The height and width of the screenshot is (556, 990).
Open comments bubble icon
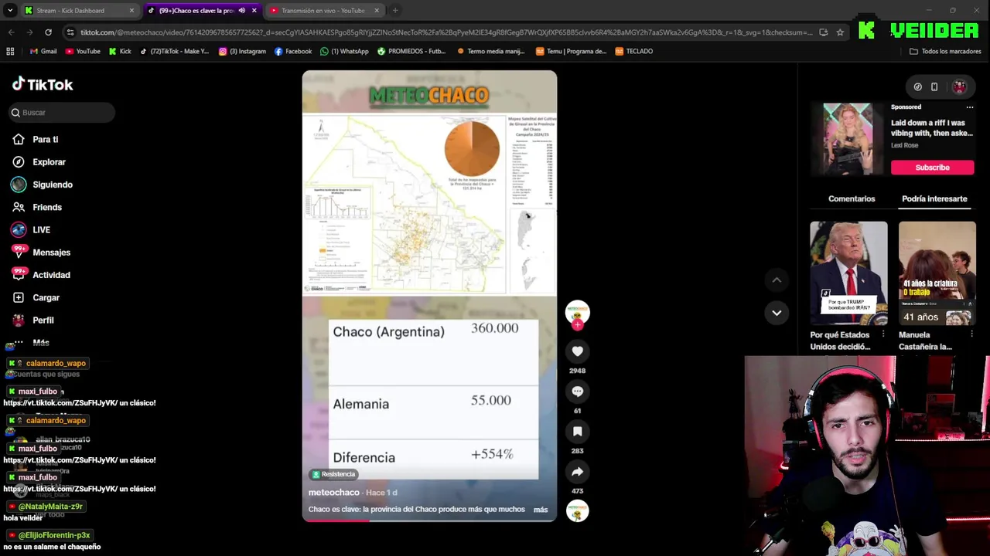[x=577, y=392]
